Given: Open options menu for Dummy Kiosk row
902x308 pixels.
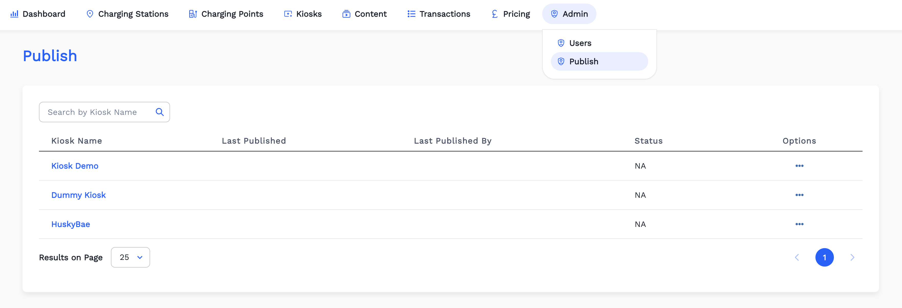Looking at the screenshot, I should 799,195.
